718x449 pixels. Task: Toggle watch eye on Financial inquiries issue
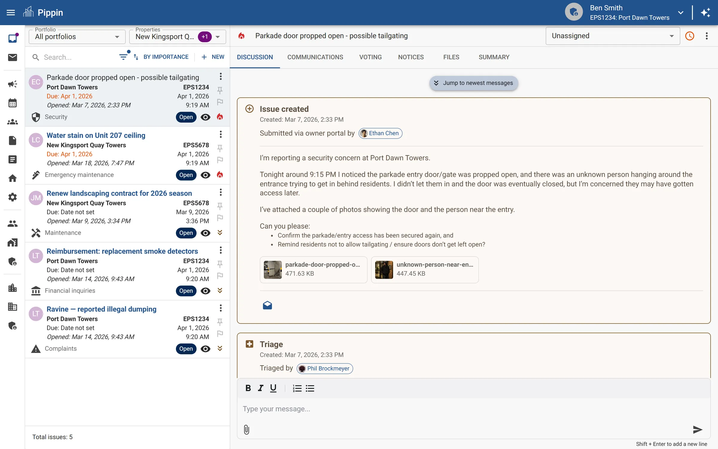click(x=205, y=291)
